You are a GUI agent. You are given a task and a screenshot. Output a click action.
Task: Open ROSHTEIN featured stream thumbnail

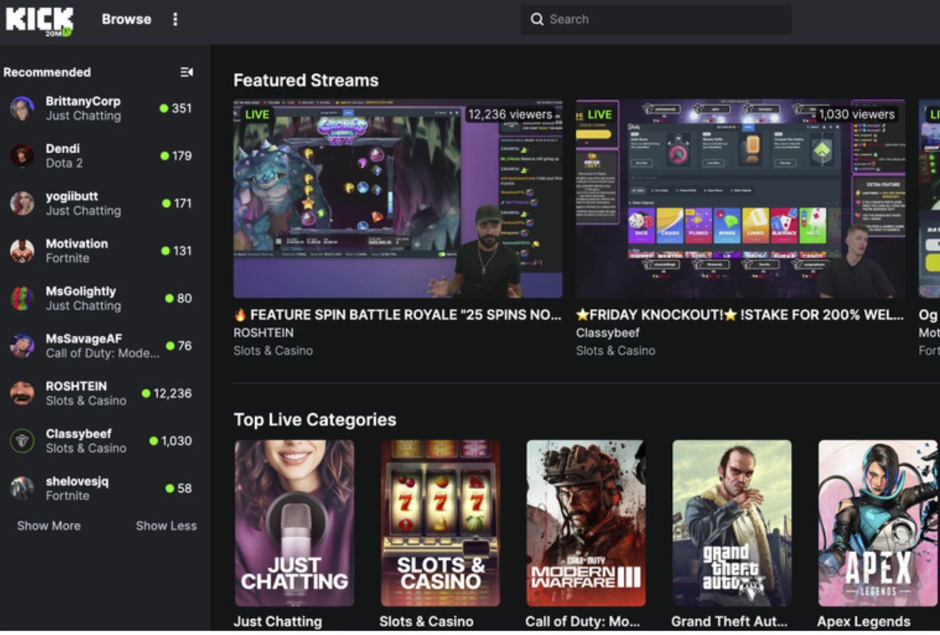(398, 199)
